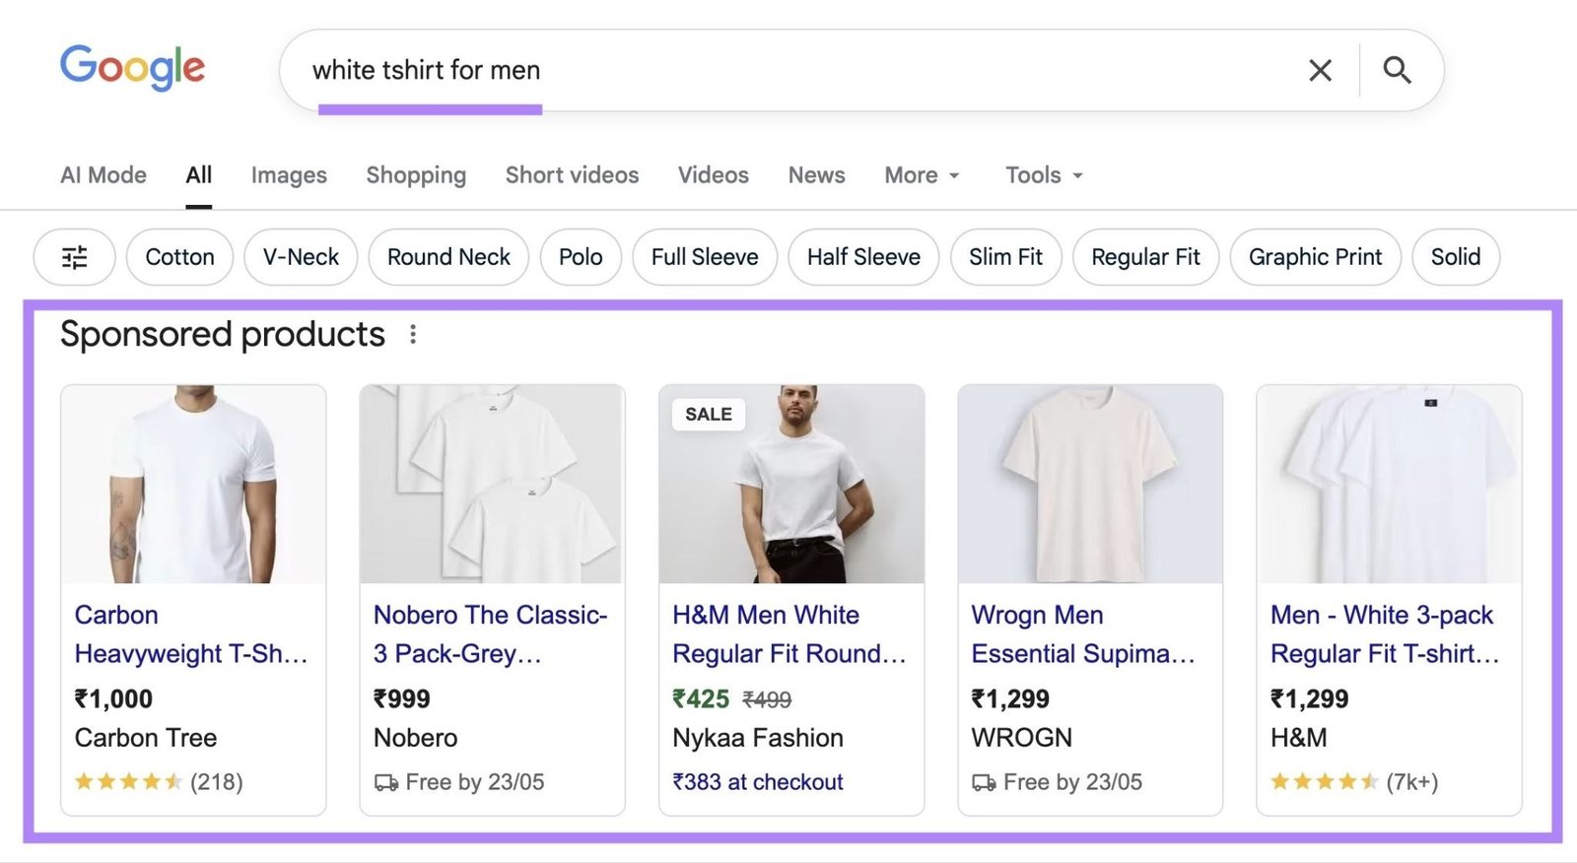Enable the Full Sleeve filter
1577x863 pixels.
(x=705, y=257)
